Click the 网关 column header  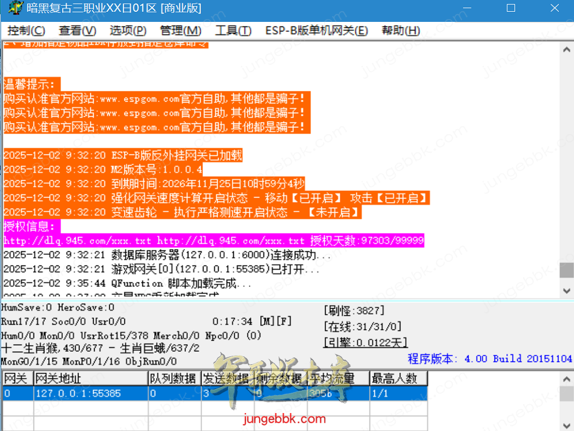click(17, 378)
